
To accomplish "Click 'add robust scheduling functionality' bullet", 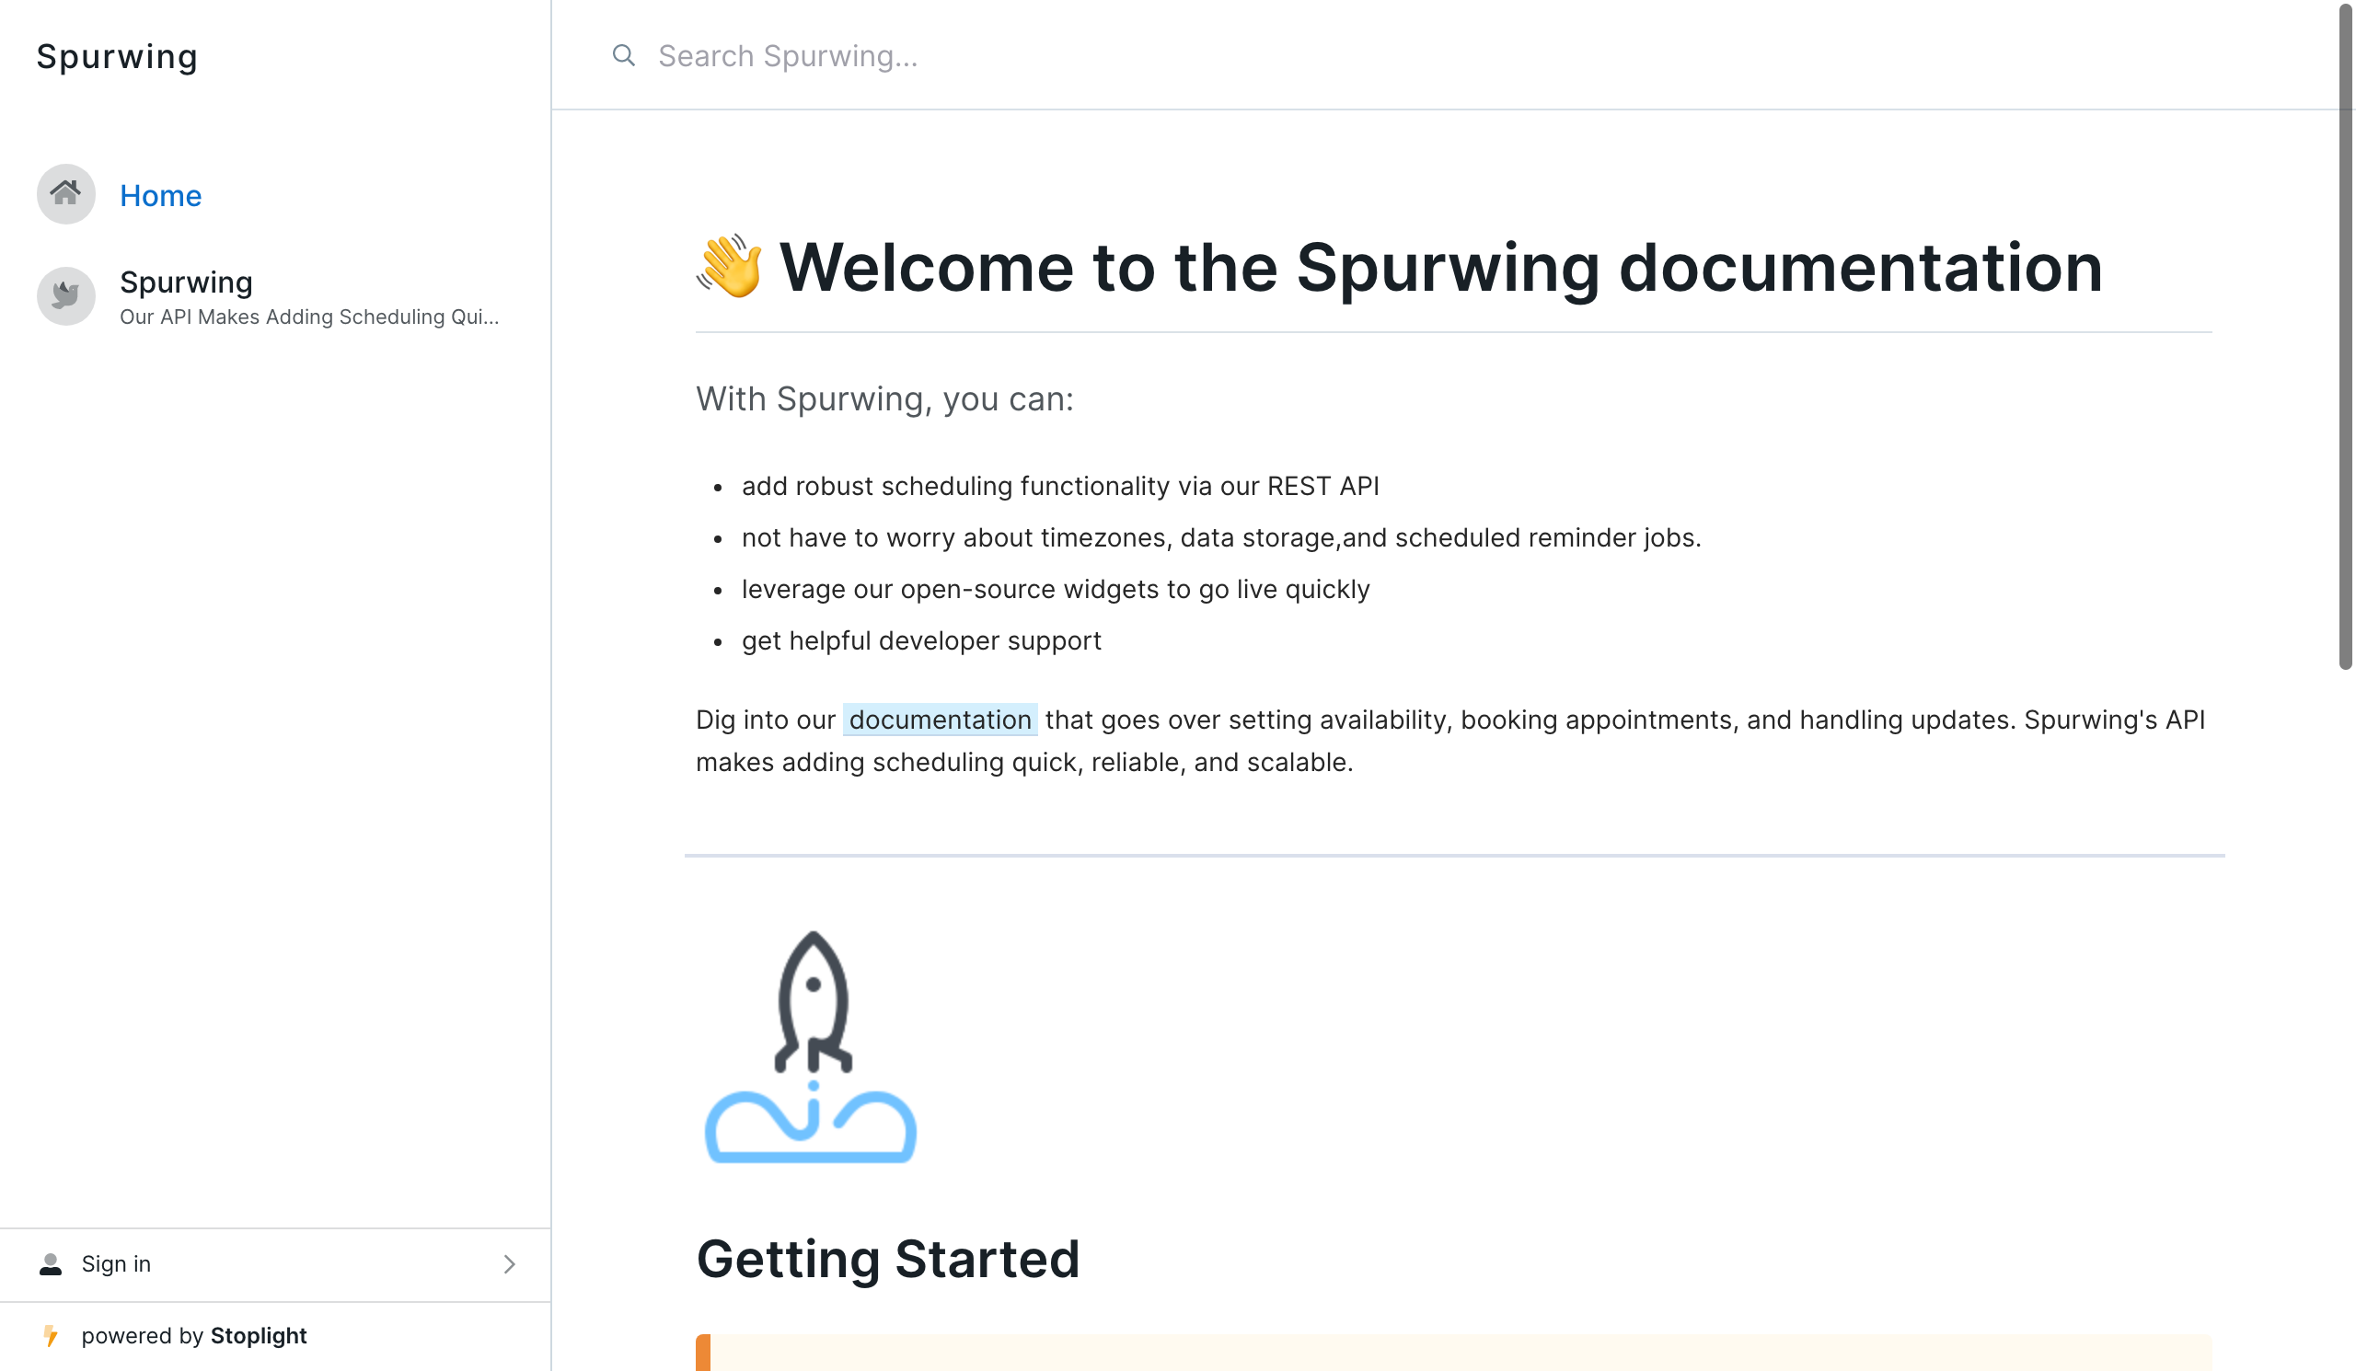I will pos(1061,486).
